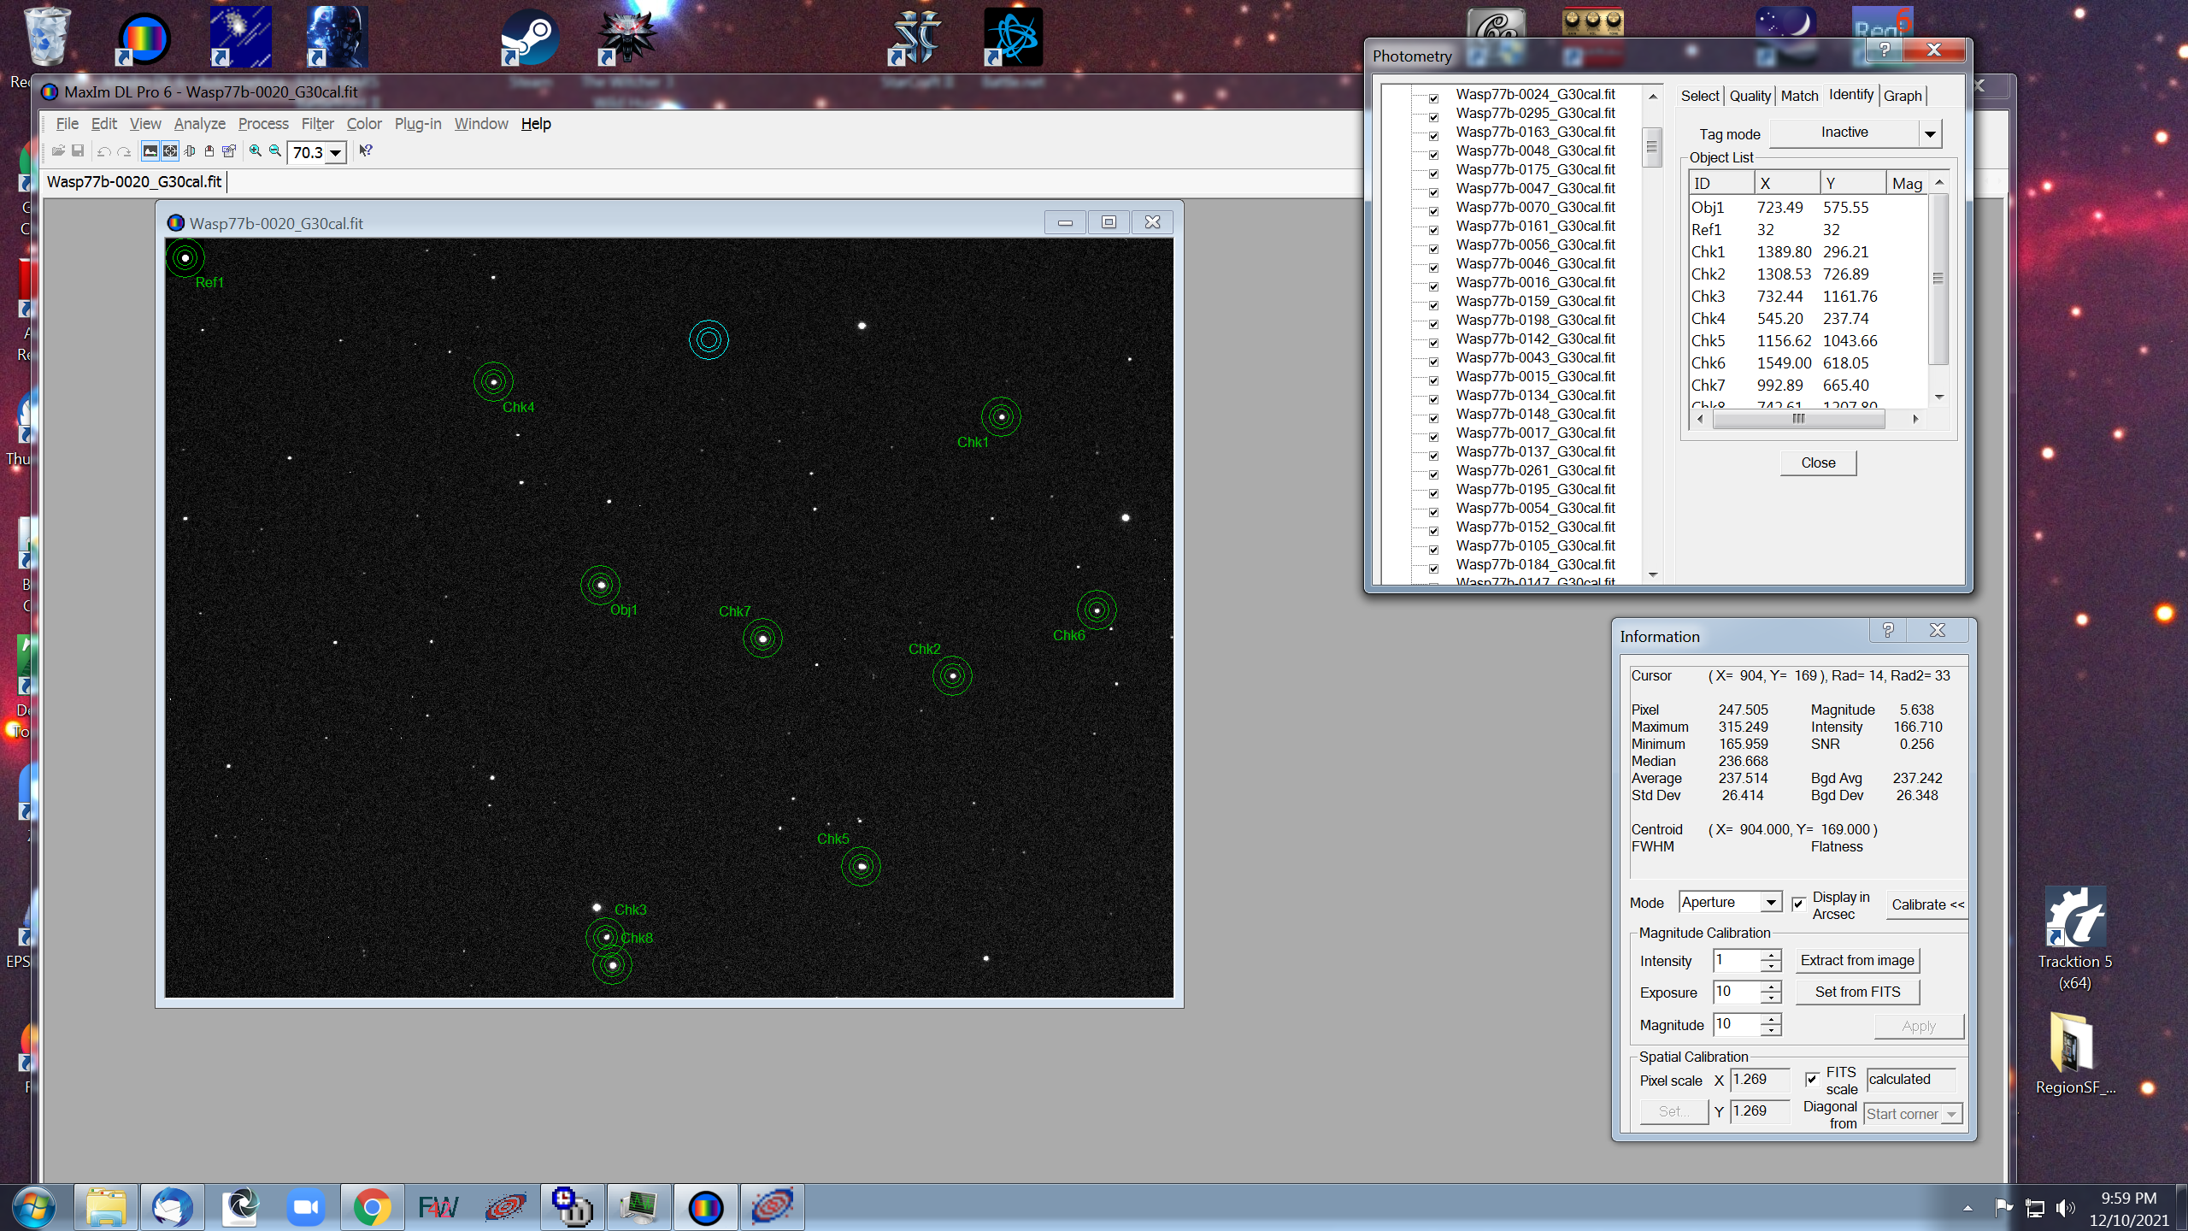
Task: Open the Tag mode dropdown
Action: click(x=1930, y=133)
